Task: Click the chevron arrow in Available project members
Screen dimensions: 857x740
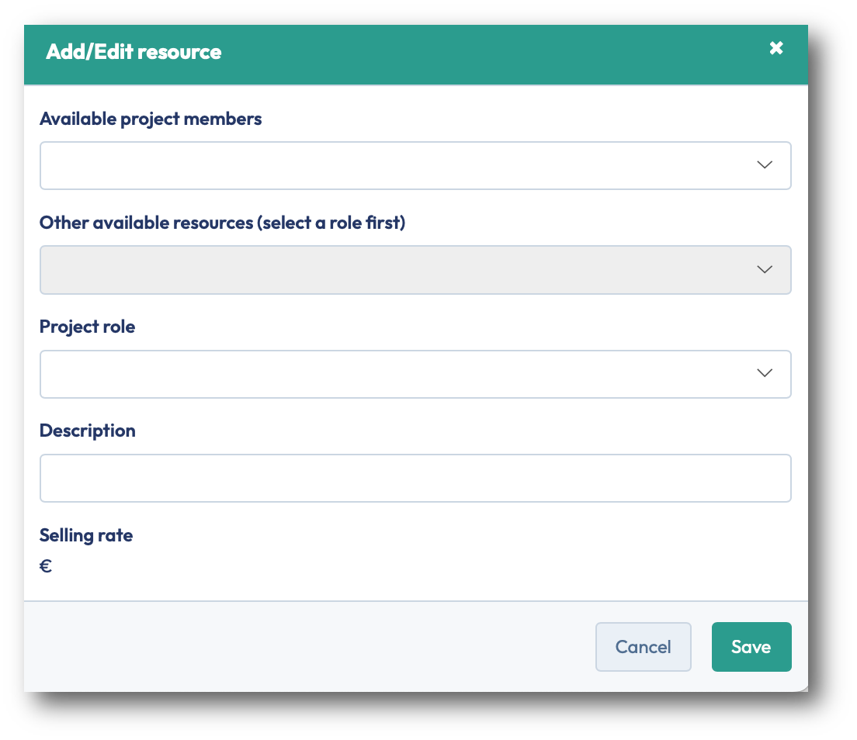Action: pos(765,165)
